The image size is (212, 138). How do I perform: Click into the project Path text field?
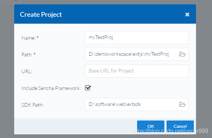click(132, 54)
